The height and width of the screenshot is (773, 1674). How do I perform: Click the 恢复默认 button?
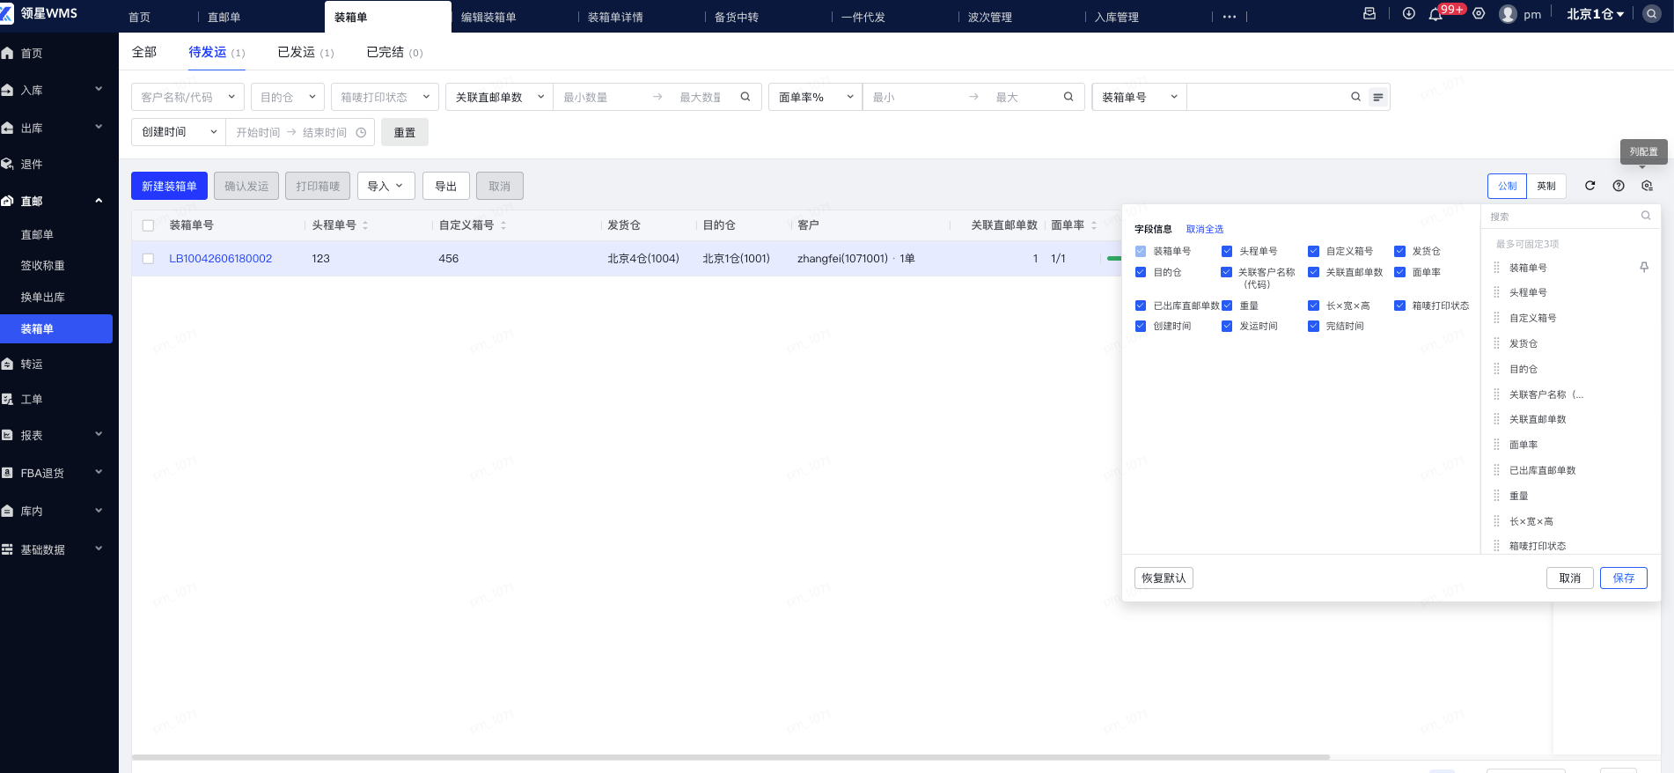click(x=1164, y=578)
